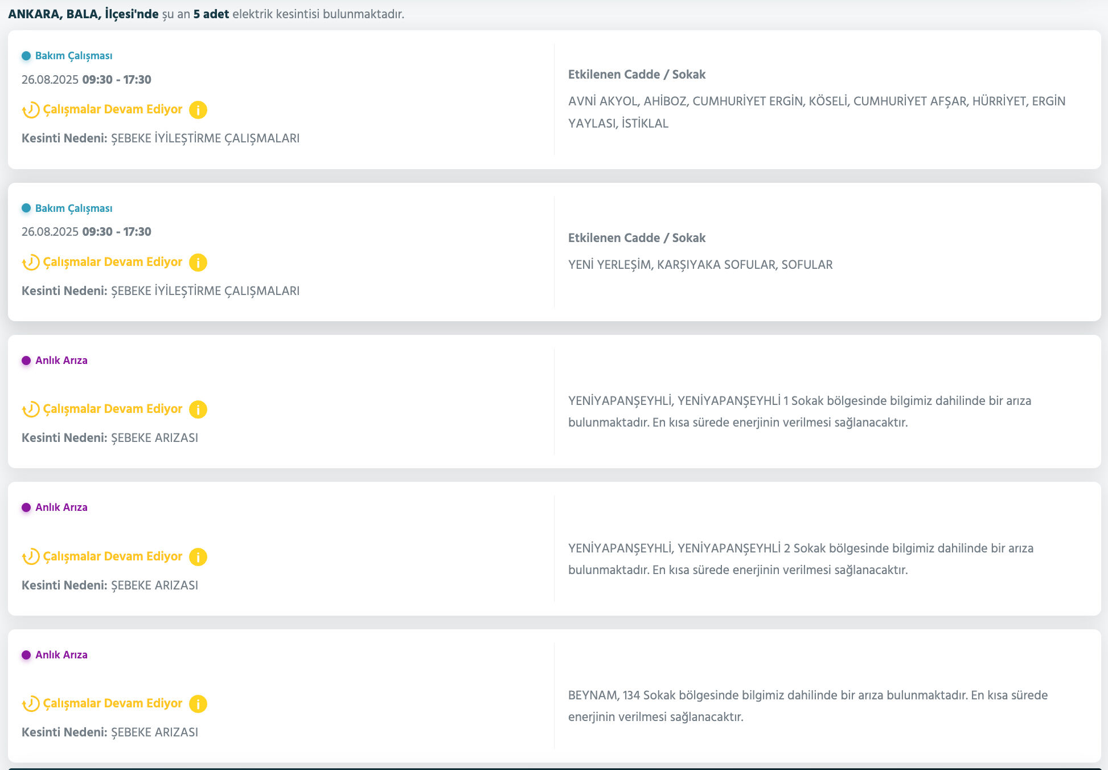Click ANKARA, BALA, İlçesi'nde header text
The image size is (1108, 770).
point(83,14)
